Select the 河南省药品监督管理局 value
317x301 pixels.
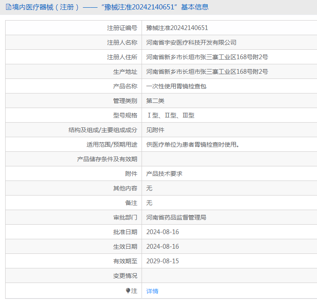(176, 217)
